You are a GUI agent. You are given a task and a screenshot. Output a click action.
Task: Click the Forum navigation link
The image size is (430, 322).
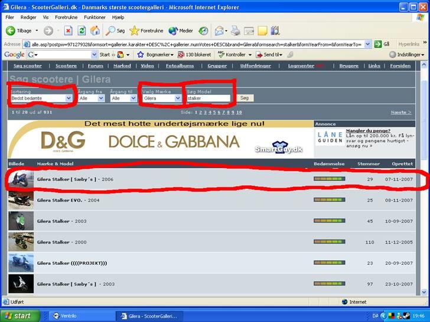95,66
